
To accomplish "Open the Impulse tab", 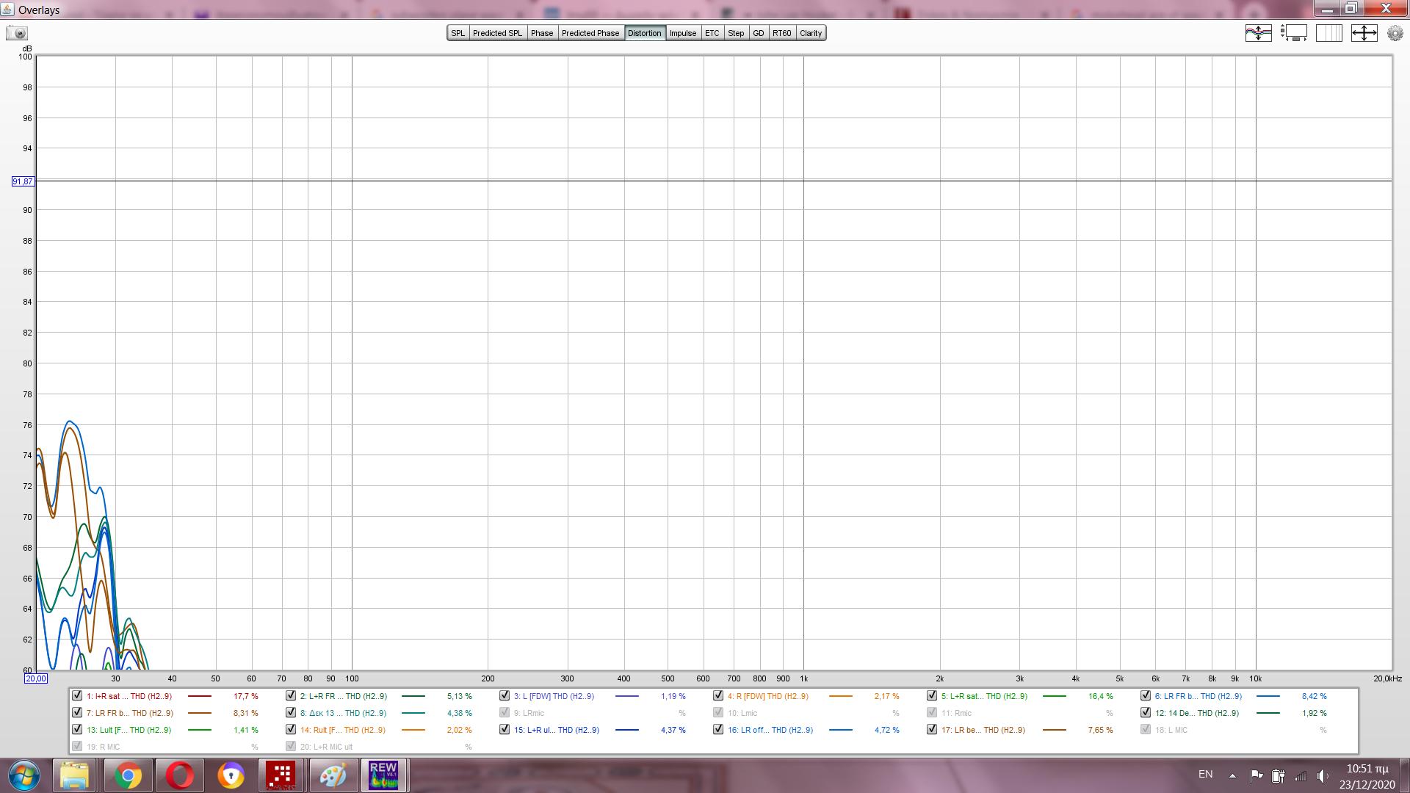I will pos(682,33).
